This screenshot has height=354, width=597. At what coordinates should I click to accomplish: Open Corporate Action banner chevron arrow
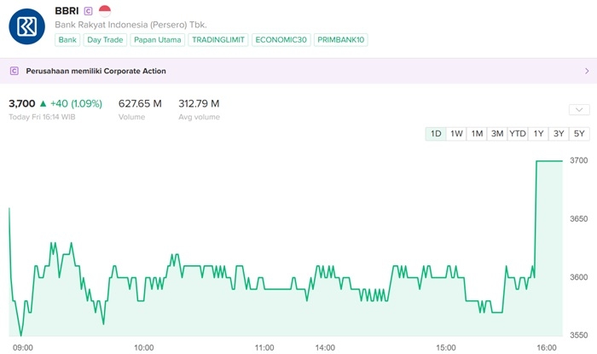[x=587, y=71]
